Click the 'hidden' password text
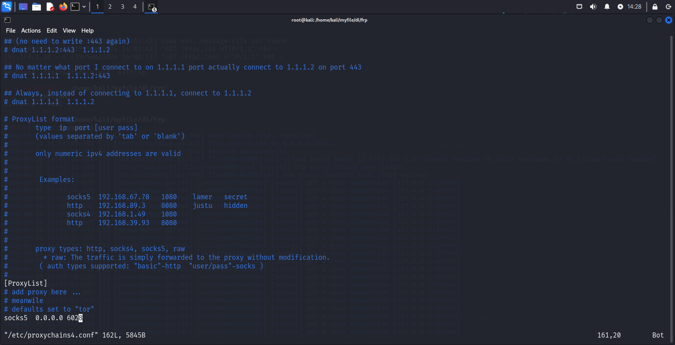The image size is (675, 345). 236,206
